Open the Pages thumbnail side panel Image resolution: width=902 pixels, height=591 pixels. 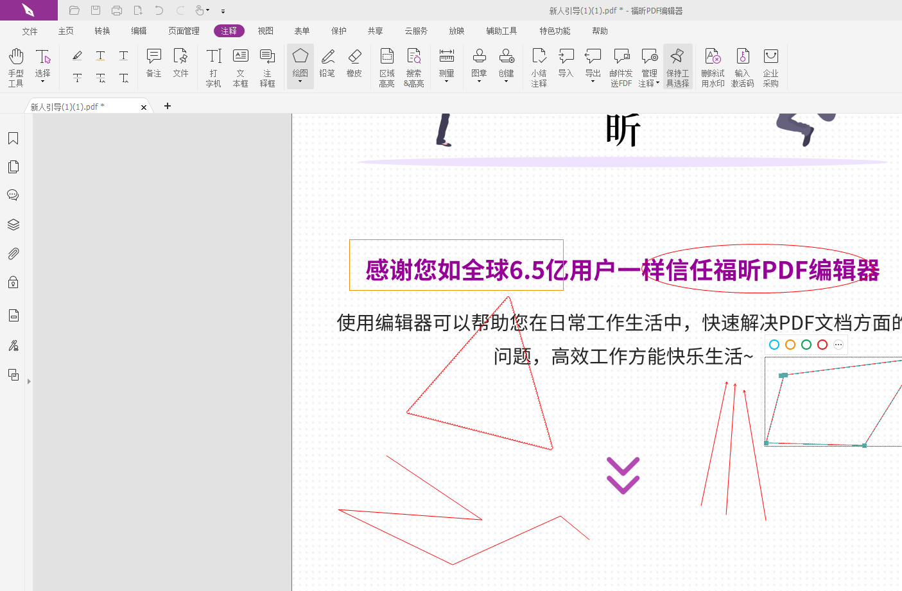pyautogui.click(x=13, y=167)
